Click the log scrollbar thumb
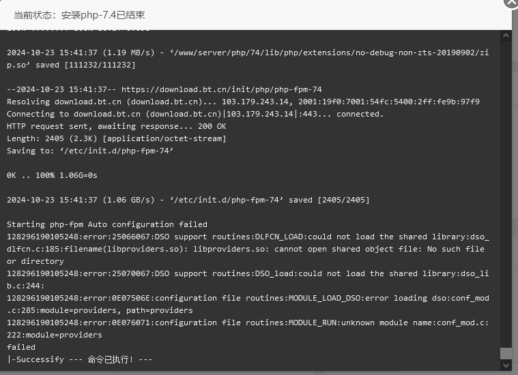The image size is (518, 375). (x=506, y=353)
